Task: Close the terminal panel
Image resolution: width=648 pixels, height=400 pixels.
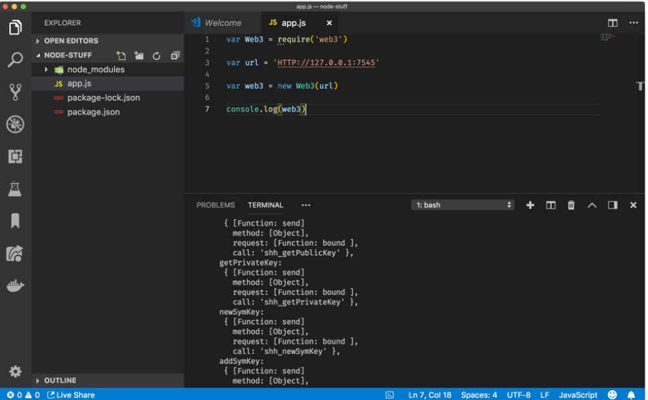Action: click(x=633, y=205)
